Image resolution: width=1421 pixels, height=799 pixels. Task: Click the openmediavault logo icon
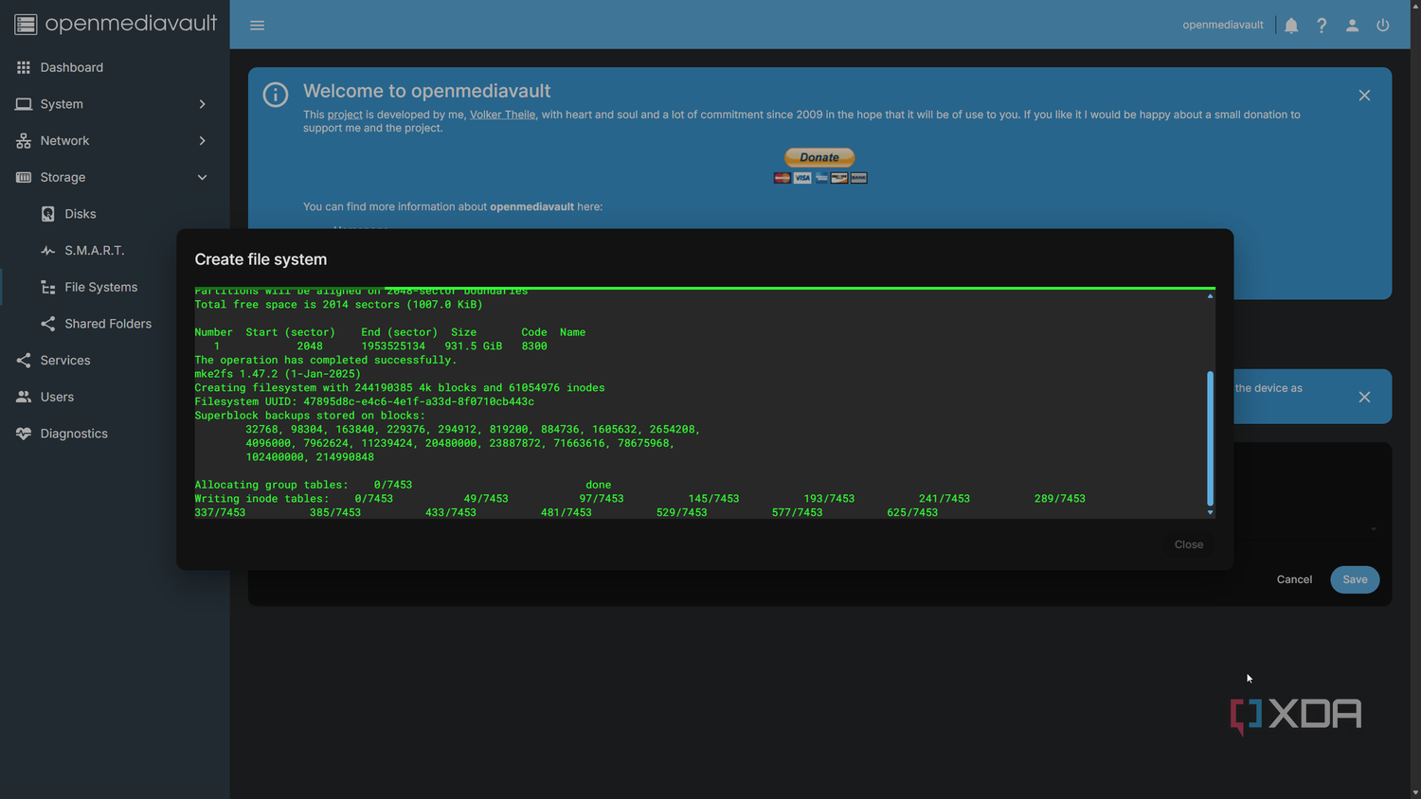(x=26, y=25)
